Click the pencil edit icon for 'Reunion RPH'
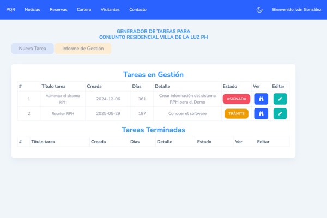Screen dimensions: 327x218 pos(280,114)
